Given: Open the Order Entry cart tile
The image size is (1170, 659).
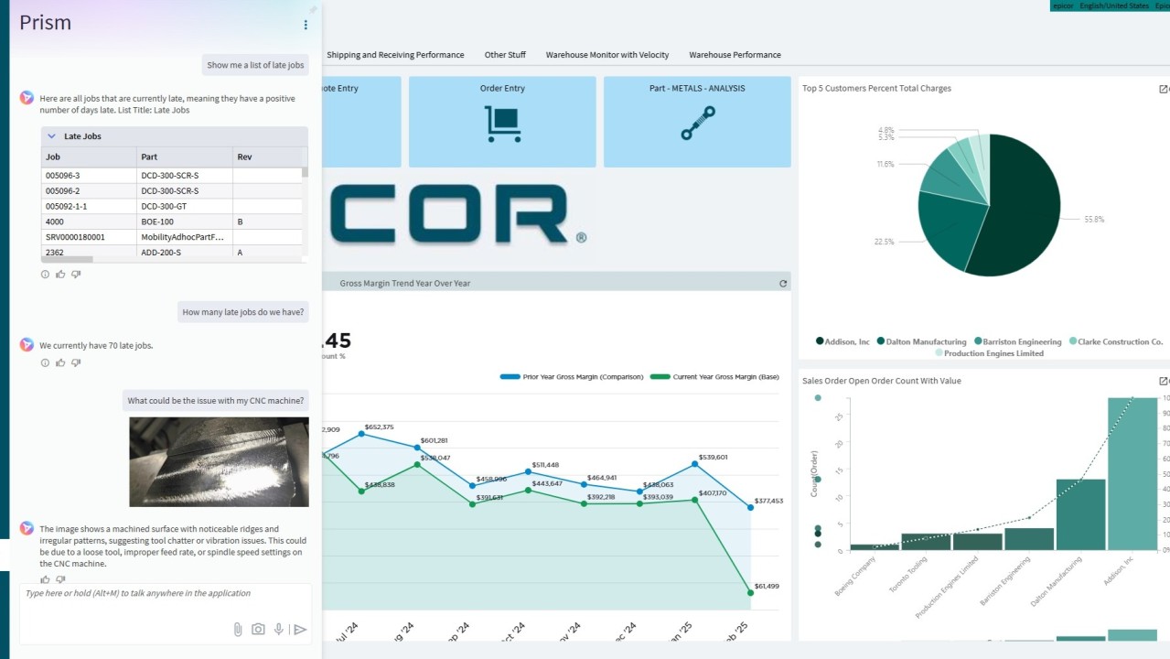Looking at the screenshot, I should 502,122.
